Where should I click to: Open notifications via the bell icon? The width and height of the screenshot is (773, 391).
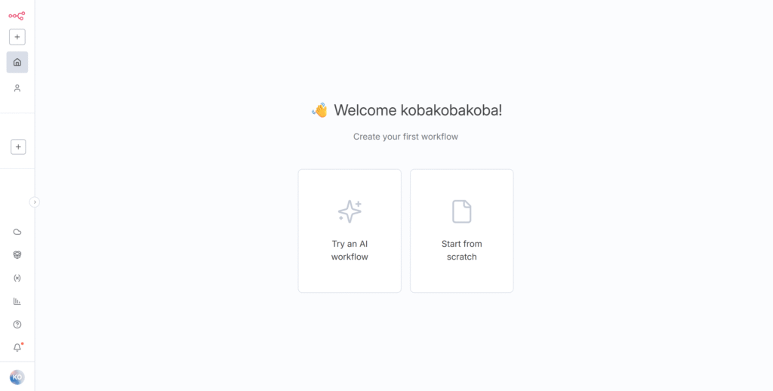(17, 347)
